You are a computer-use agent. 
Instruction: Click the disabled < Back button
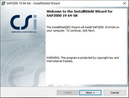click(68, 93)
